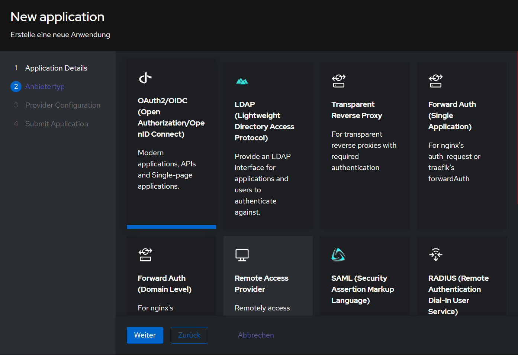The height and width of the screenshot is (355, 518).
Task: Select the RADIUS provider title
Action: (458, 295)
